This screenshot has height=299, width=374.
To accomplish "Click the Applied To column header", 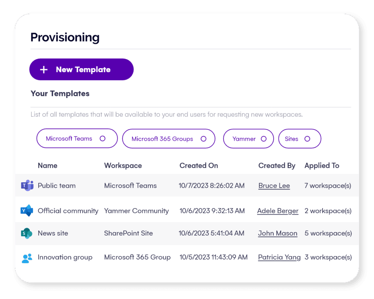I will pyautogui.click(x=322, y=166).
